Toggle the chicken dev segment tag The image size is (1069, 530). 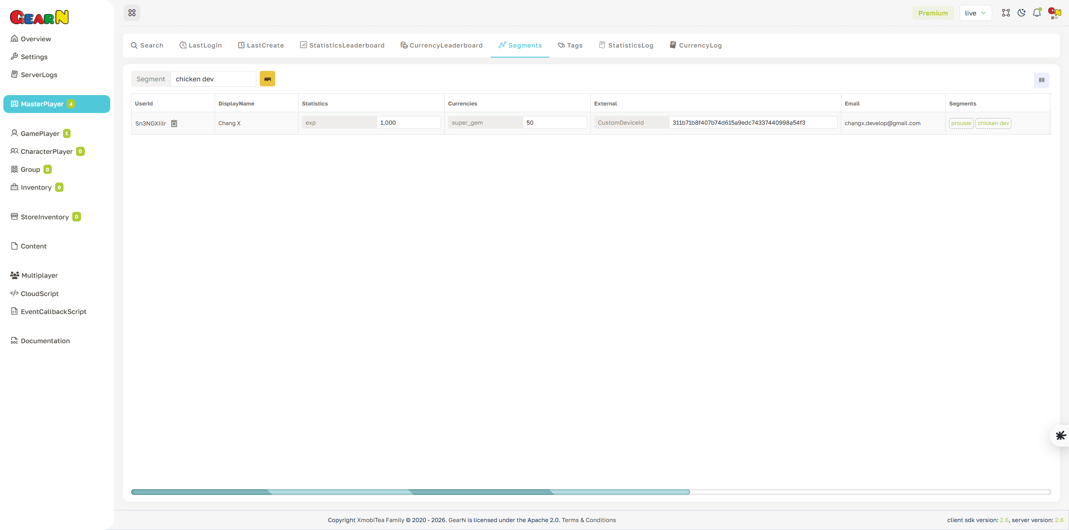pos(993,123)
